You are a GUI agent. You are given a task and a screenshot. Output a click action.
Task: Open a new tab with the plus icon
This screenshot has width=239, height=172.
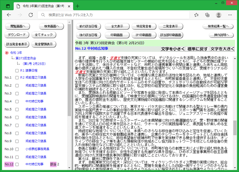click(77, 6)
